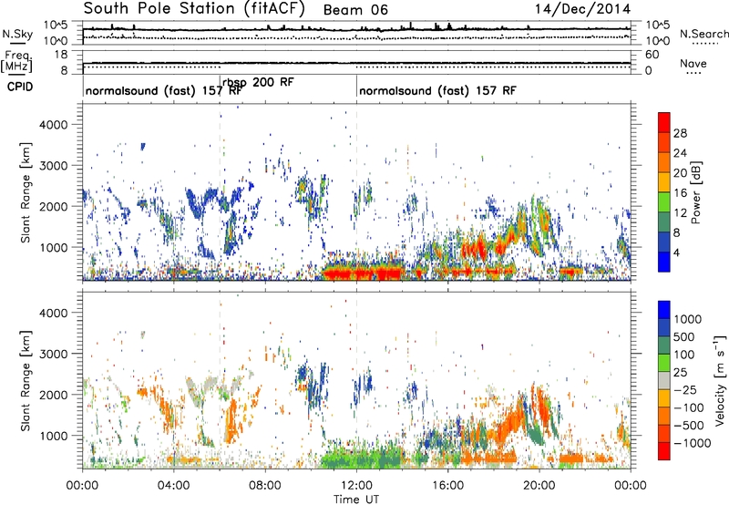Pick the red swatch above 28 dB
The height and width of the screenshot is (505, 729).
[664, 123]
